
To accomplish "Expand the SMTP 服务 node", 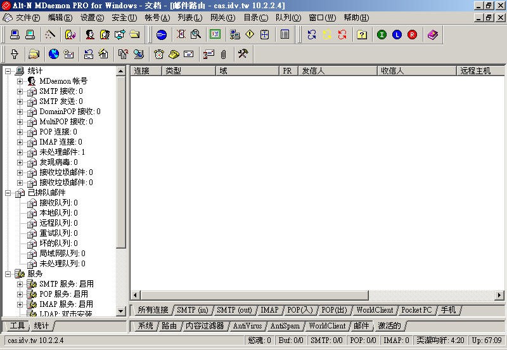I will pos(20,284).
